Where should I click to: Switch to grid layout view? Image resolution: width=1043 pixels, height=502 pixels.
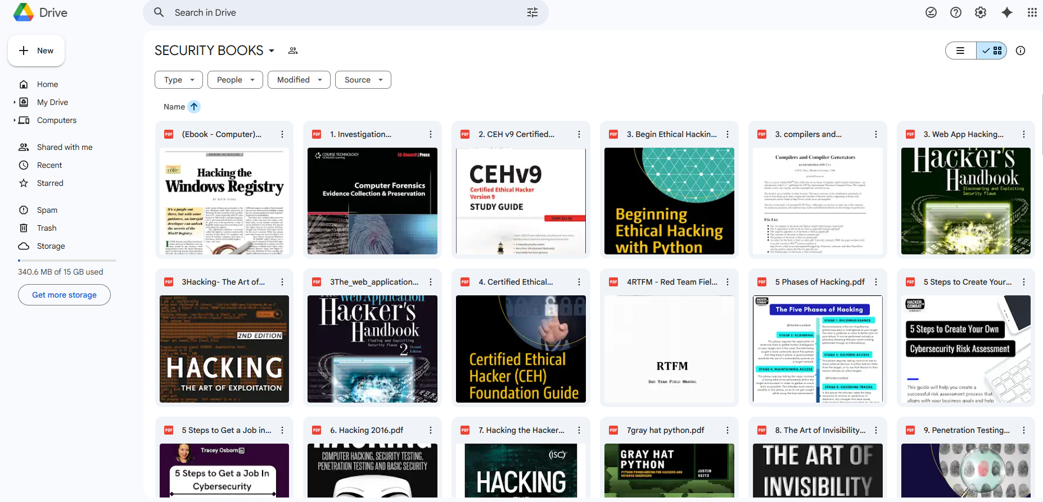(992, 51)
